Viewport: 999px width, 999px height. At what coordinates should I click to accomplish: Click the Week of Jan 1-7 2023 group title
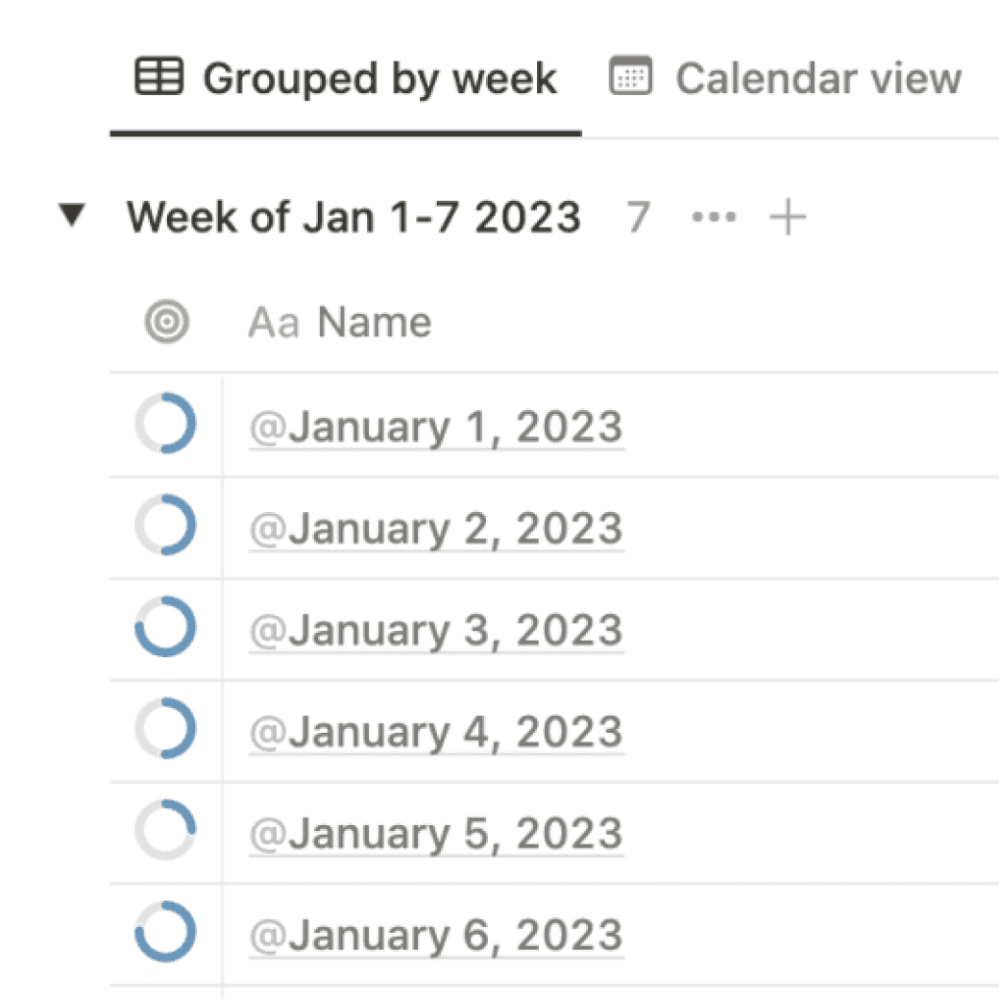pos(353,217)
